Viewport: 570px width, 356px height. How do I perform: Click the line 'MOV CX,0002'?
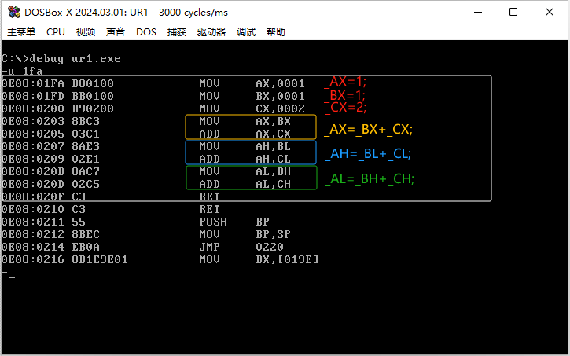click(x=252, y=108)
